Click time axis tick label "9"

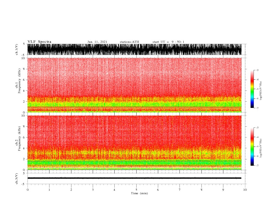tap(223, 190)
